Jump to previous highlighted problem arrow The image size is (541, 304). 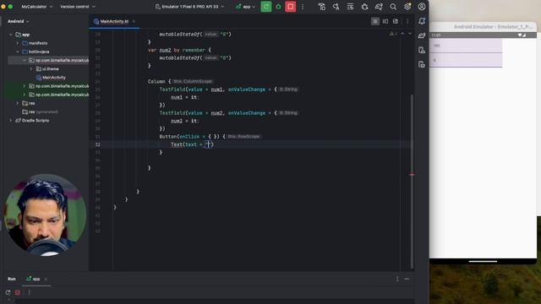(402, 34)
